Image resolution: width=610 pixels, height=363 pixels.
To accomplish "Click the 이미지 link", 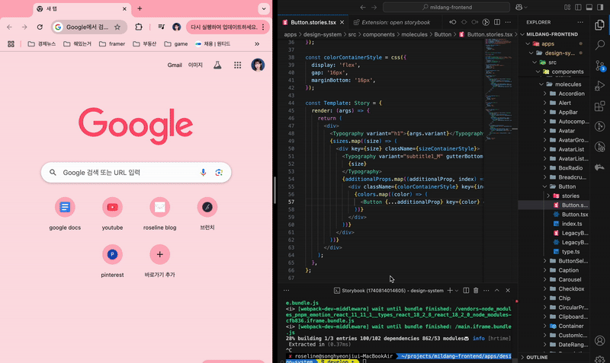I will (195, 65).
